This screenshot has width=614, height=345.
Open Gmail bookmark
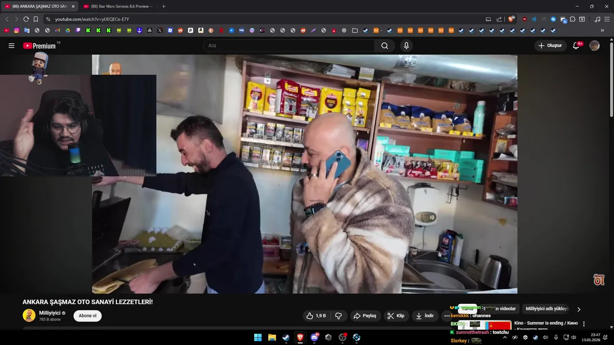pyautogui.click(x=58, y=30)
